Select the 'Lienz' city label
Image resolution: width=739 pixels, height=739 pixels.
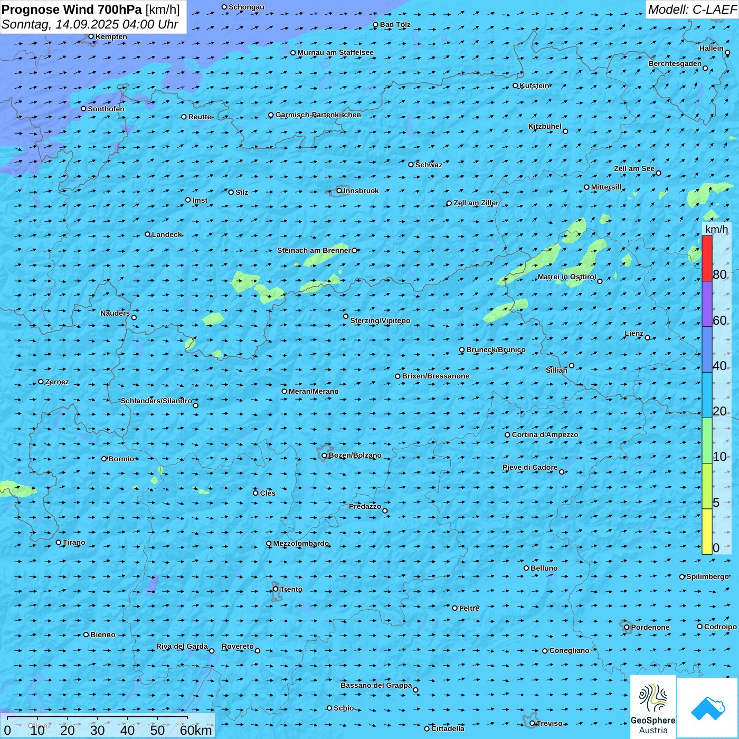point(634,333)
